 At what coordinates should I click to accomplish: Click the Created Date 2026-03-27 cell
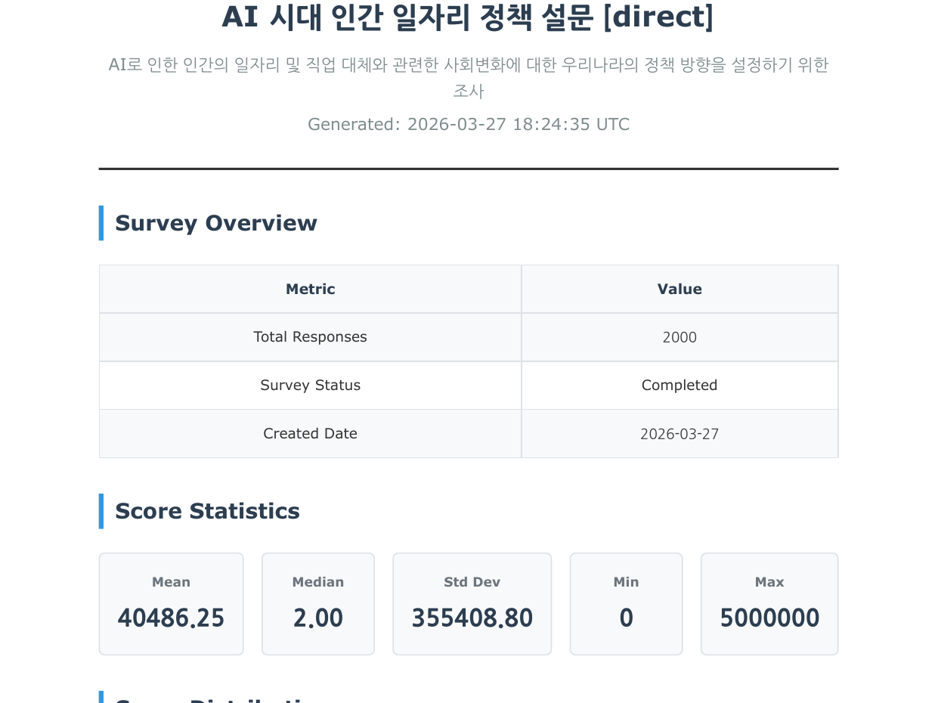pos(679,434)
